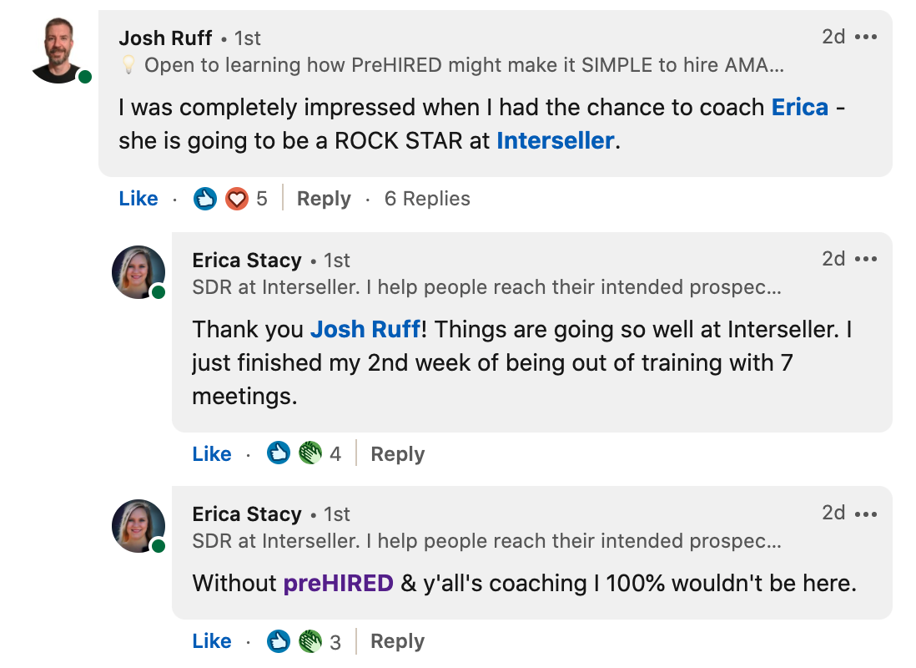916x668 pixels.
Task: Open the Interseller company link
Action: pos(556,141)
